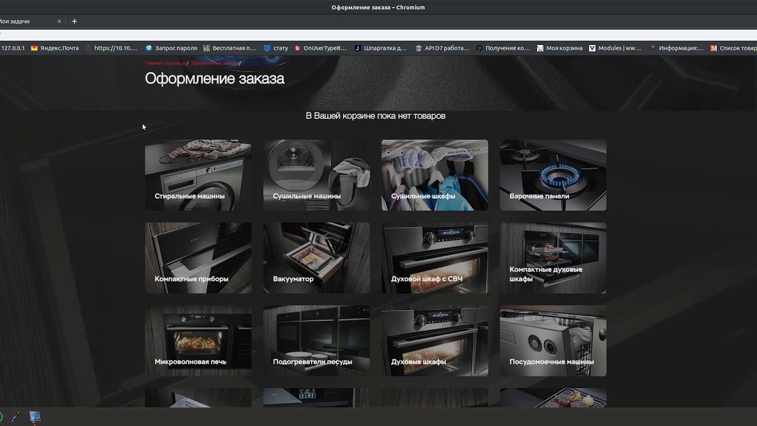Image resolution: width=757 pixels, height=426 pixels.
Task: Open the API D7 работа... bookmark
Action: (x=442, y=48)
